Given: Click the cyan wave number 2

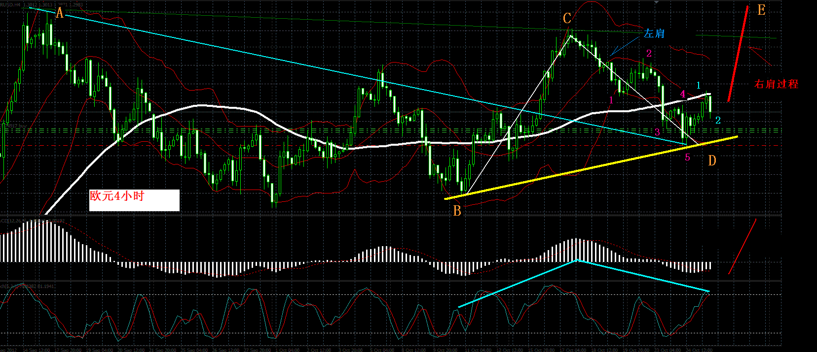Looking at the screenshot, I should (x=718, y=120).
